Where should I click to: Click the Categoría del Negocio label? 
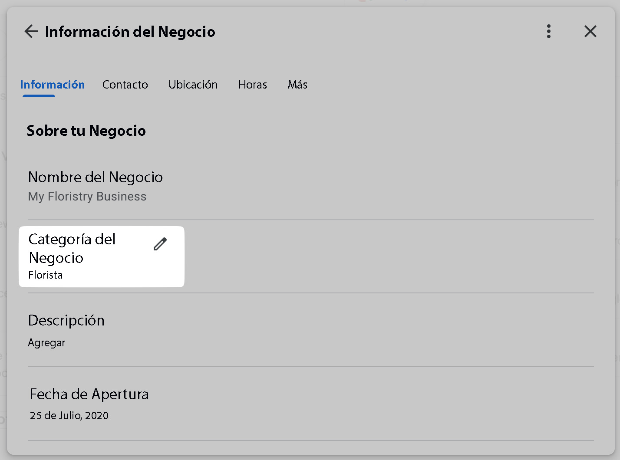coord(72,248)
